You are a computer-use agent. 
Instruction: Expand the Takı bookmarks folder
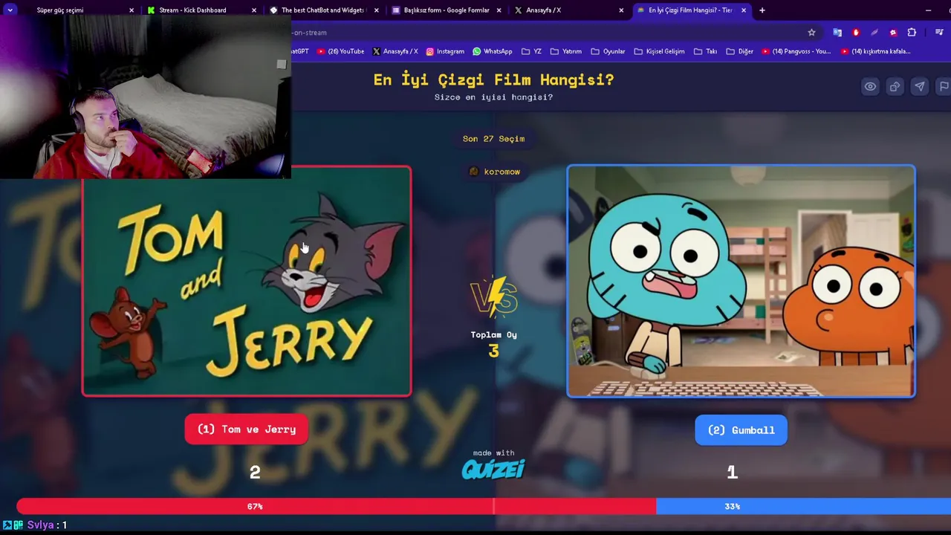(x=705, y=51)
